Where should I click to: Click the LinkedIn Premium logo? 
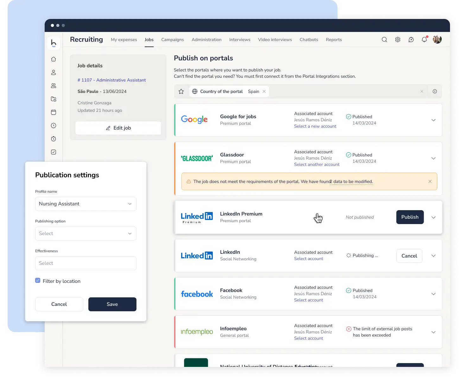click(197, 217)
